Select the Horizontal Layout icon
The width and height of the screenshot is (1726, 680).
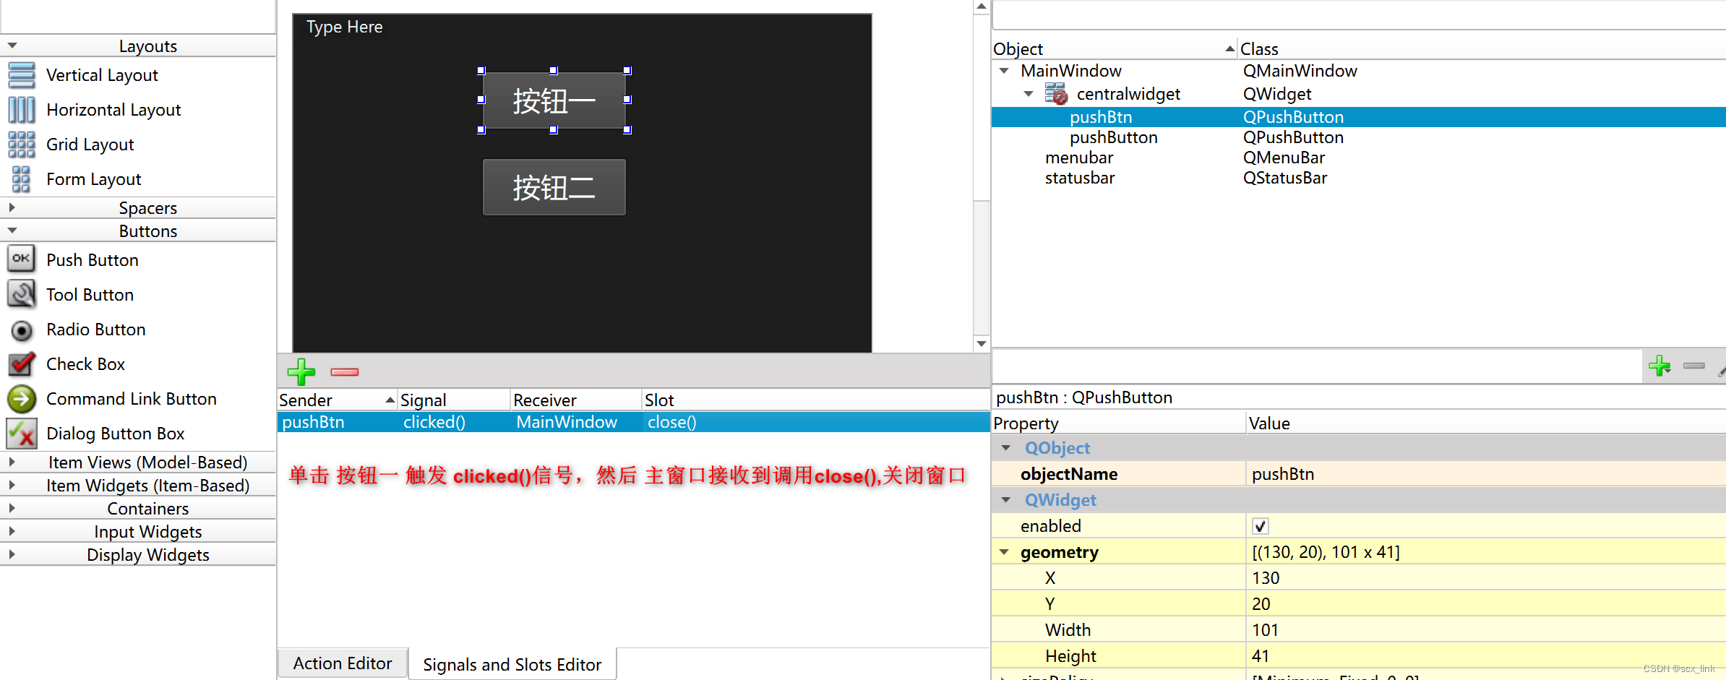click(x=22, y=110)
